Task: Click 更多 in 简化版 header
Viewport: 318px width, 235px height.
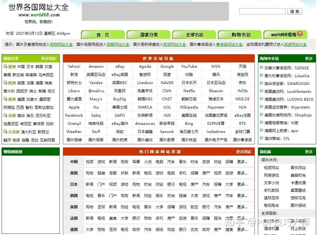Action: click(309, 152)
